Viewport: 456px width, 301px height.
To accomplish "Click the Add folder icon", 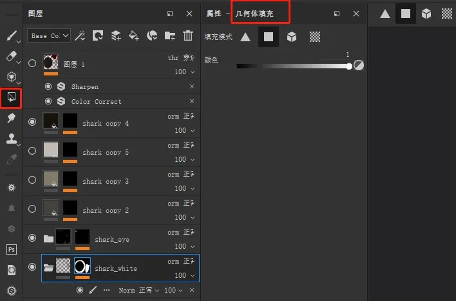I will pyautogui.click(x=170, y=36).
